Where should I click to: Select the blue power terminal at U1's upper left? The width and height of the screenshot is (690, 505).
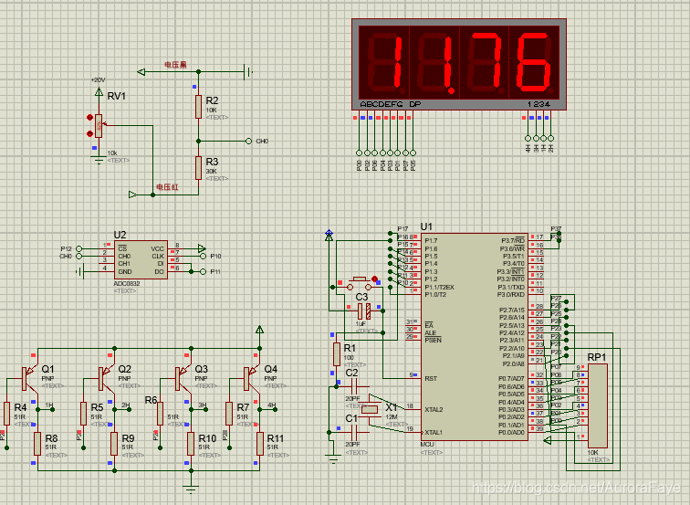click(x=329, y=235)
